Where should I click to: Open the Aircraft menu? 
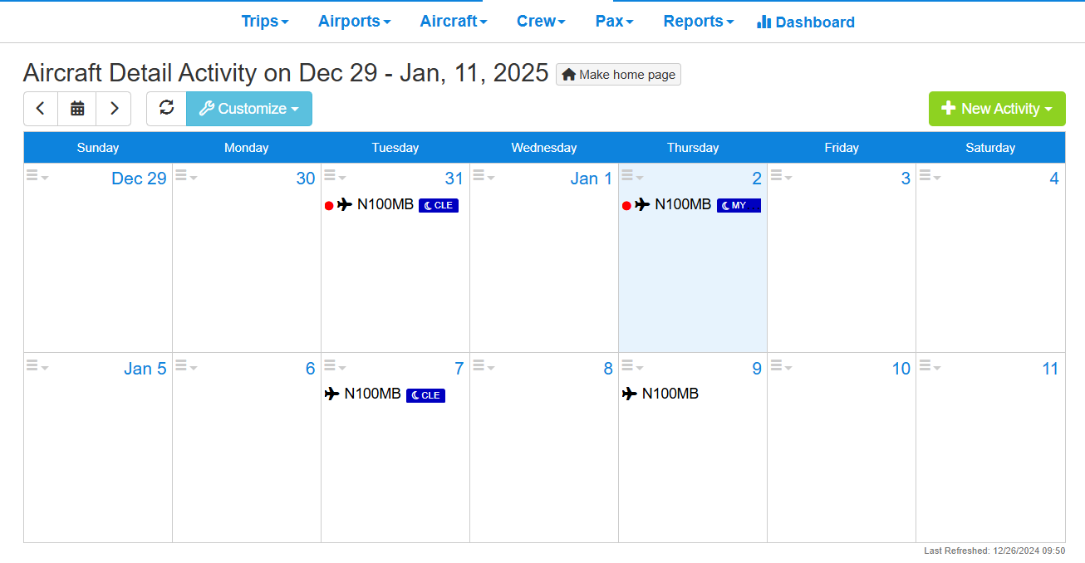pyautogui.click(x=453, y=22)
